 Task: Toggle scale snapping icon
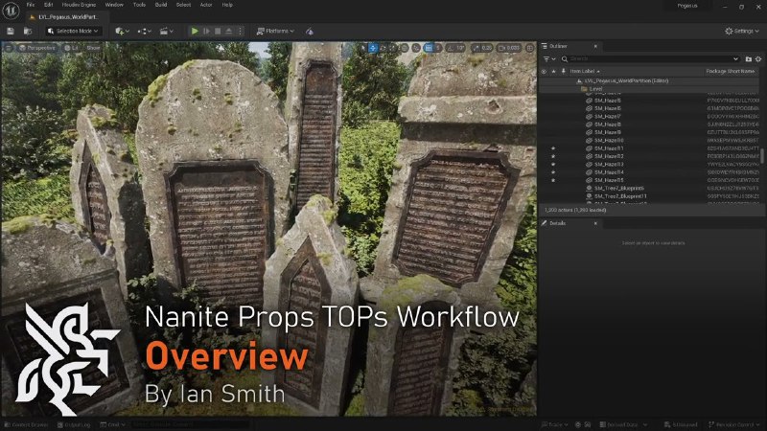pos(476,48)
